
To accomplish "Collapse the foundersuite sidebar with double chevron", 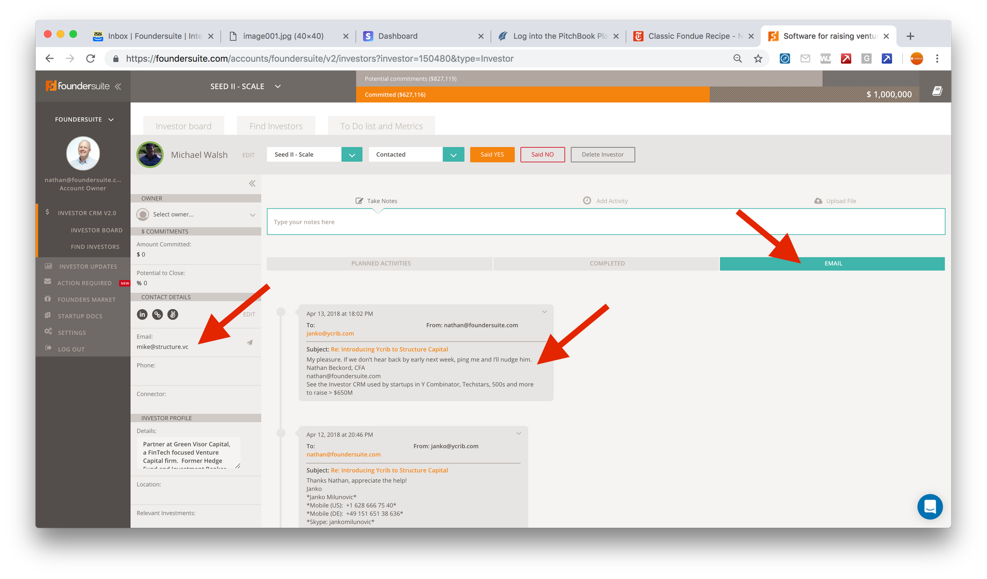I will (118, 86).
